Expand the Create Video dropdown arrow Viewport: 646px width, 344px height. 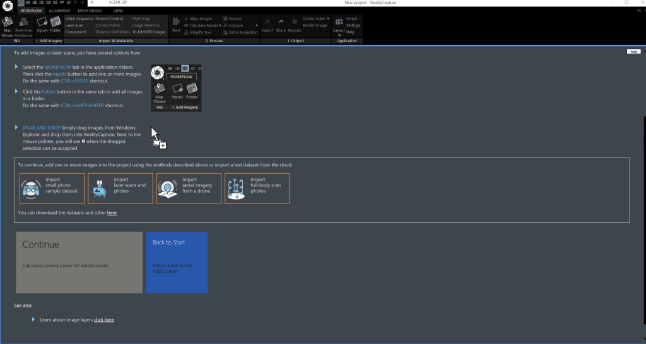[x=328, y=18]
